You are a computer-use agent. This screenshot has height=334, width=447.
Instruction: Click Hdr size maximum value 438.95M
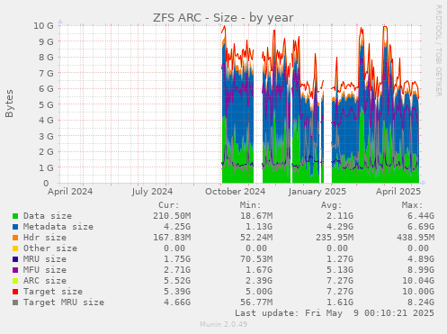tap(416, 238)
